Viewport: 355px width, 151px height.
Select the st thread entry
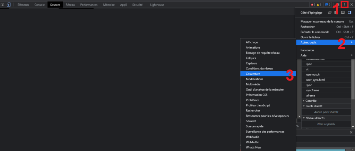pos(326,69)
